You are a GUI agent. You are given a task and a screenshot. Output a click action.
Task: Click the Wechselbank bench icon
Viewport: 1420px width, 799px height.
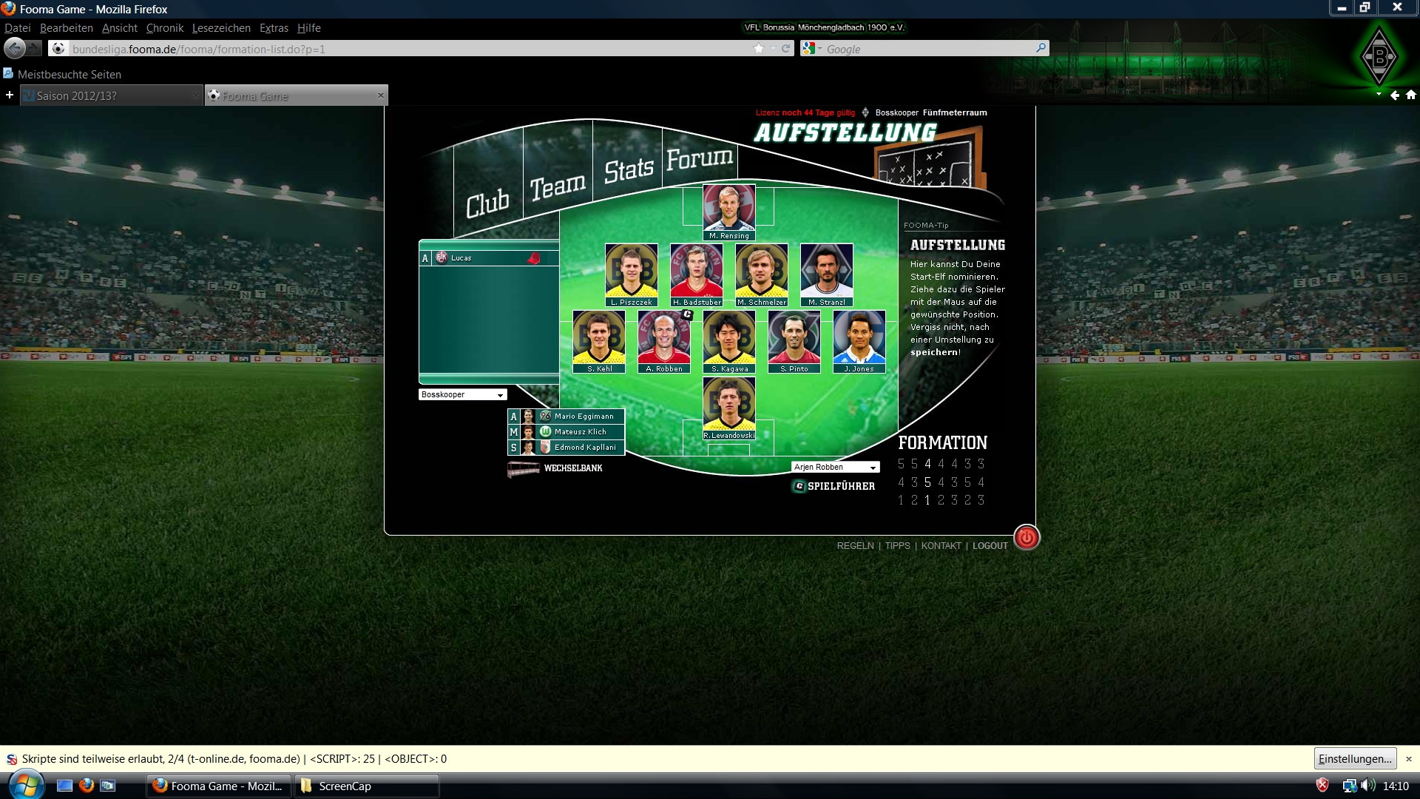pyautogui.click(x=523, y=468)
